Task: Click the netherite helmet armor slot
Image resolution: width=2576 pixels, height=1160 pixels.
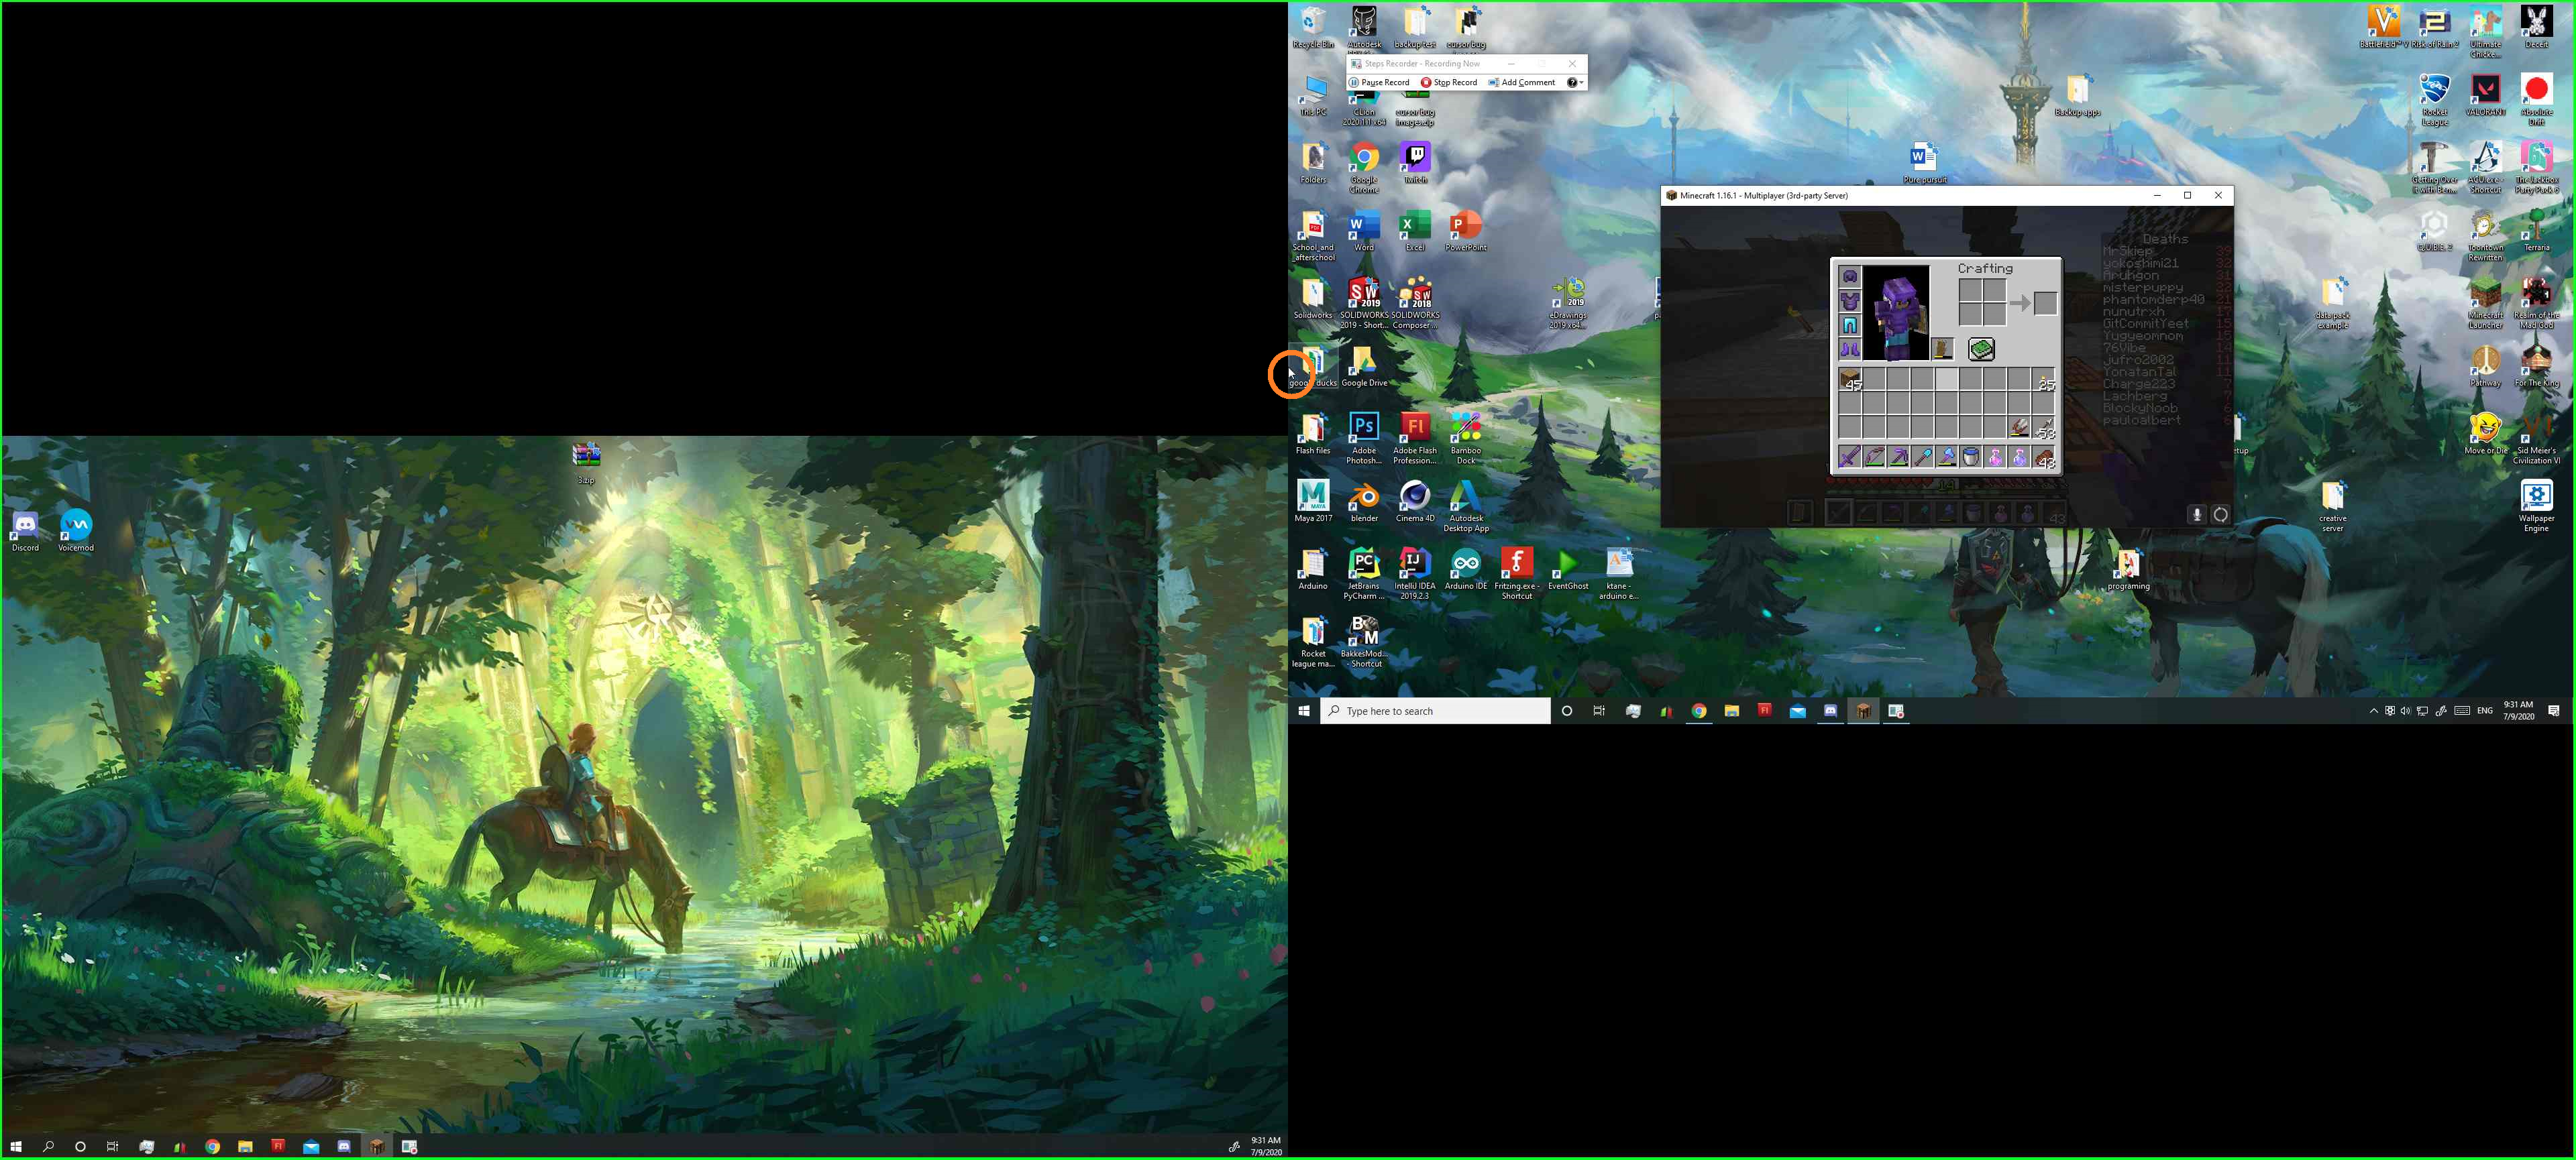Action: 1850,277
